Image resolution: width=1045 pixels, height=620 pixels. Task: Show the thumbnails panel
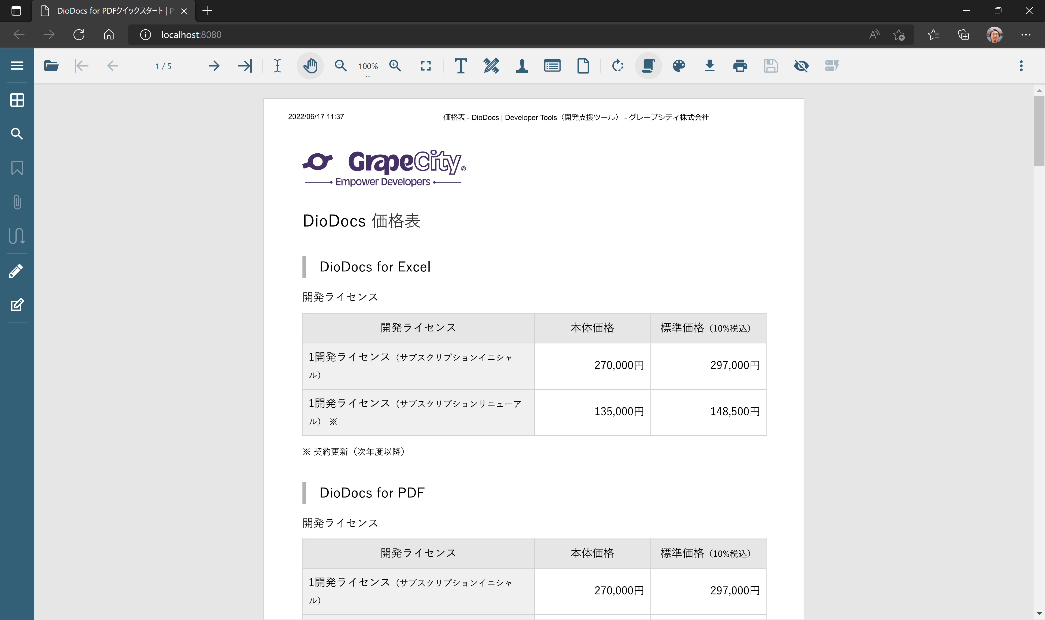point(17,100)
